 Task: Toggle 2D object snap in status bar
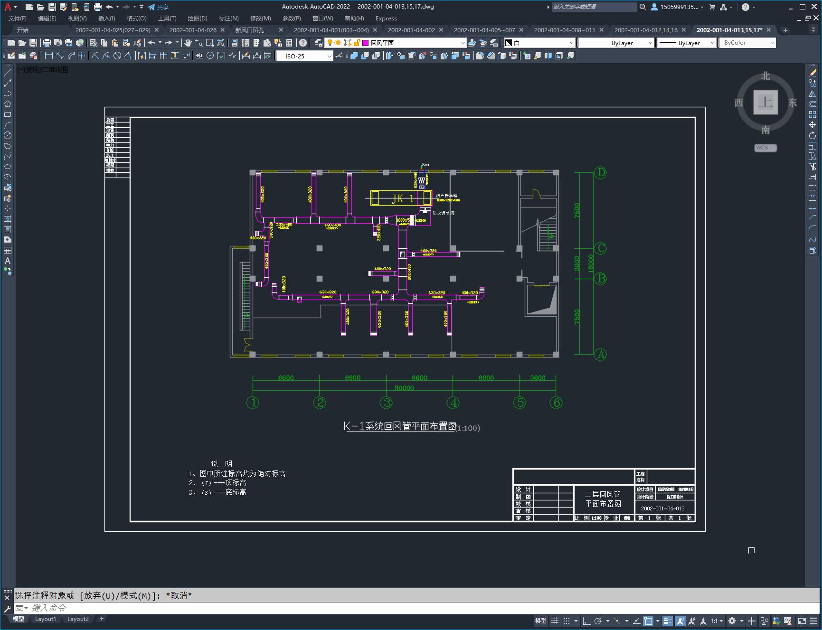tap(648, 621)
